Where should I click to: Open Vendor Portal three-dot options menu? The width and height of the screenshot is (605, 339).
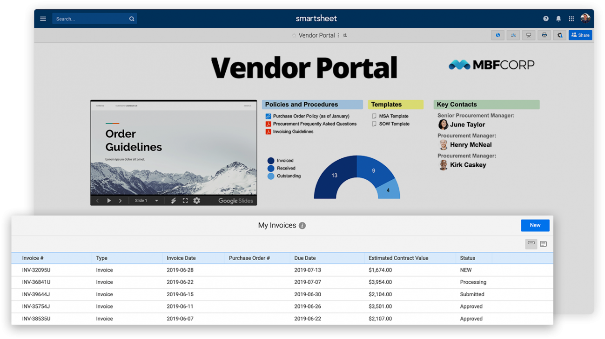pos(338,35)
